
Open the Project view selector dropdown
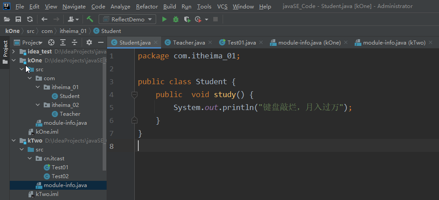pos(28,42)
